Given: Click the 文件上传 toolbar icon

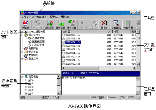Looking at the screenshot, I should click(94, 25).
